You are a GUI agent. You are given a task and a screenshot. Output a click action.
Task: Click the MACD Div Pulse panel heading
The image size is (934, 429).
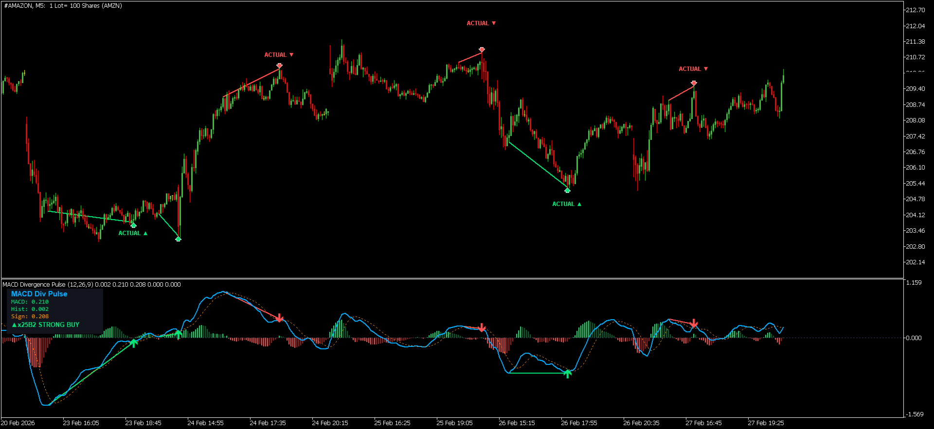click(39, 294)
